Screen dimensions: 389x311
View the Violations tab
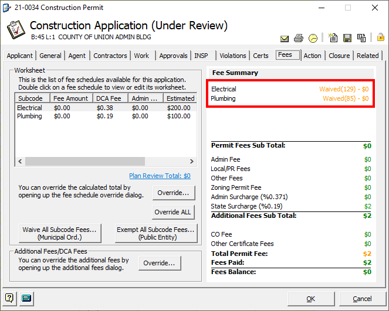point(233,56)
